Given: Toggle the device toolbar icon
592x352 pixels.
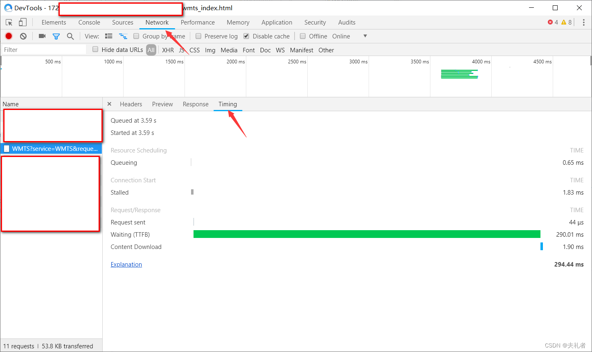Looking at the screenshot, I should 23,22.
